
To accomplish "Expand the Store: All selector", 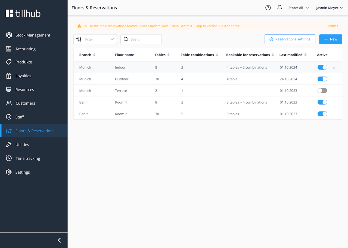I will tap(299, 8).
